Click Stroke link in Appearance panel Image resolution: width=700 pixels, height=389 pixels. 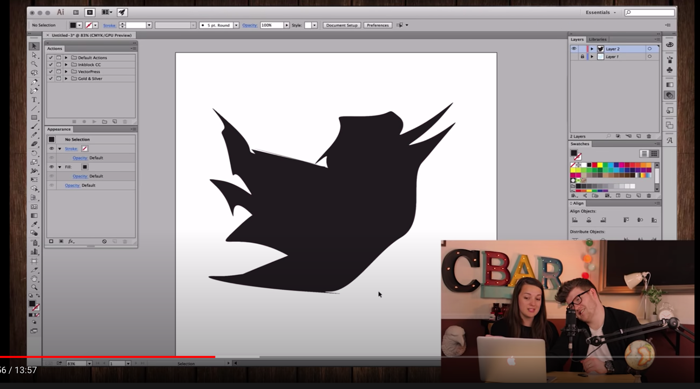click(71, 149)
